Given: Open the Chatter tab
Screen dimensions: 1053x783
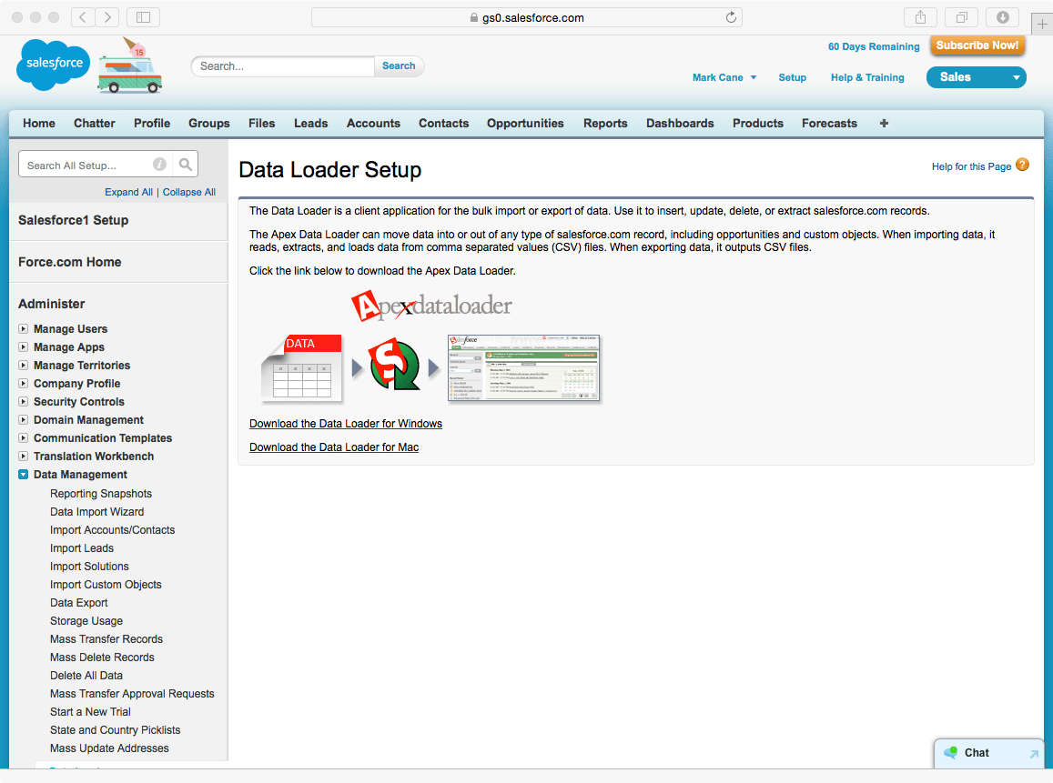Looking at the screenshot, I should coord(94,124).
